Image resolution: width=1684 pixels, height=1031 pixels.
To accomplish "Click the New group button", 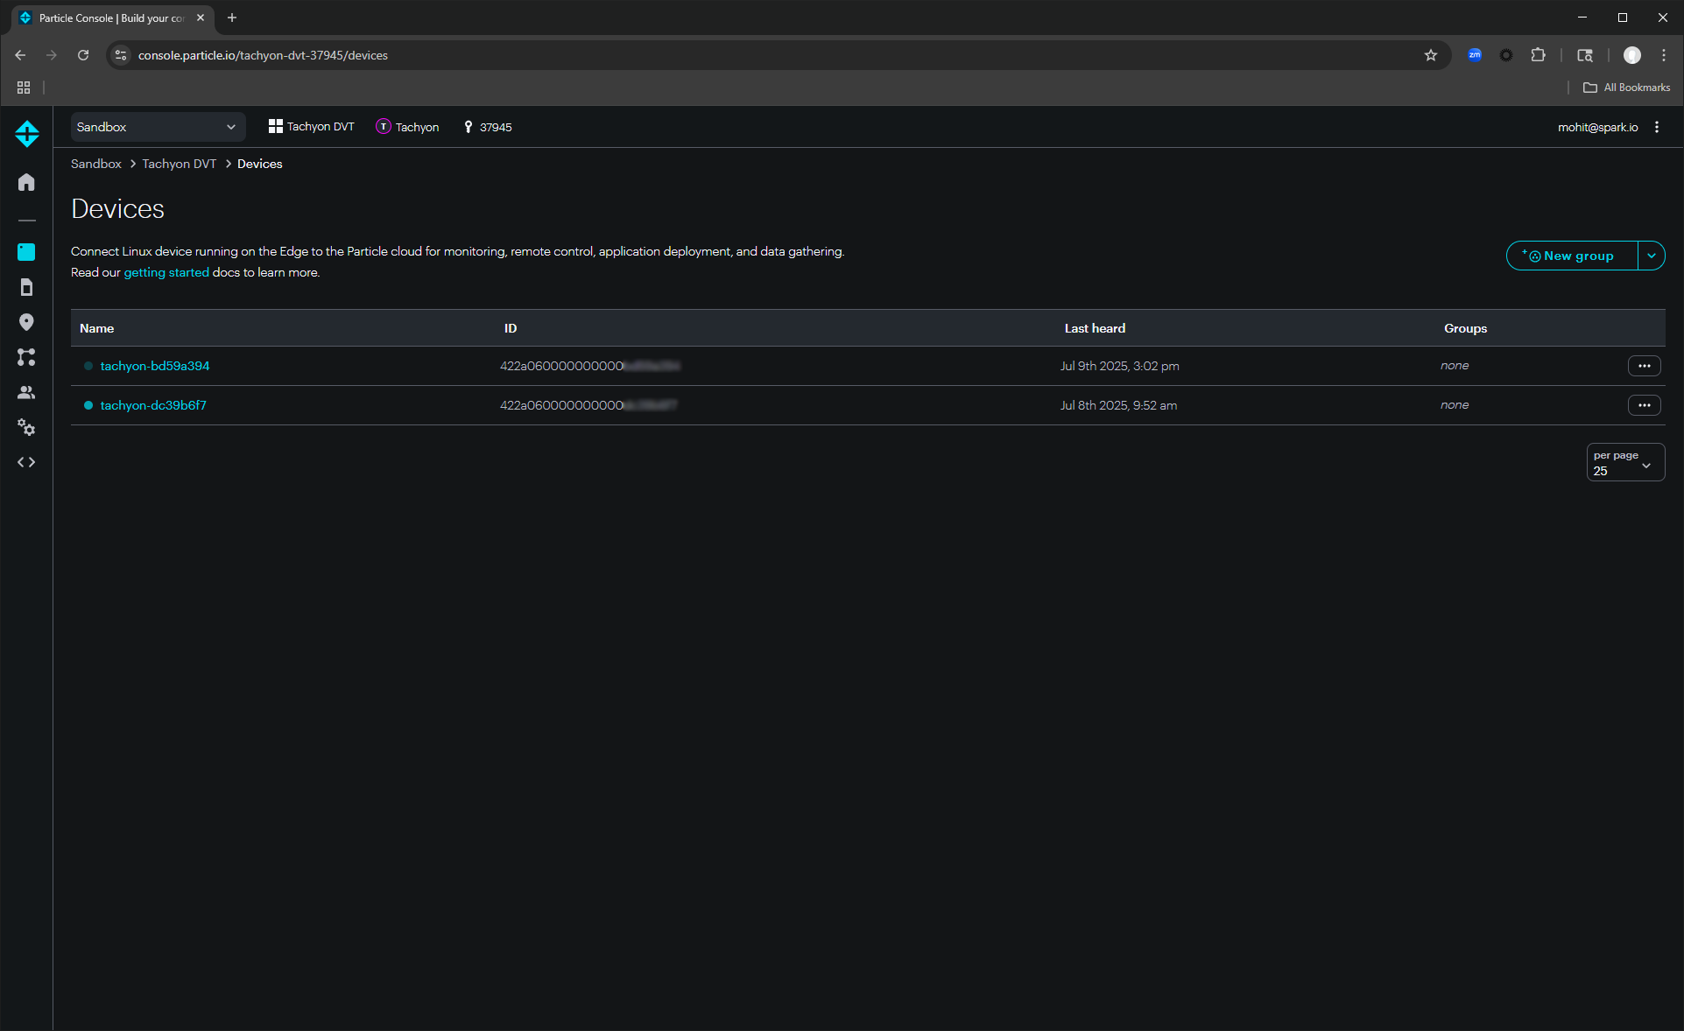I will pos(1572,256).
